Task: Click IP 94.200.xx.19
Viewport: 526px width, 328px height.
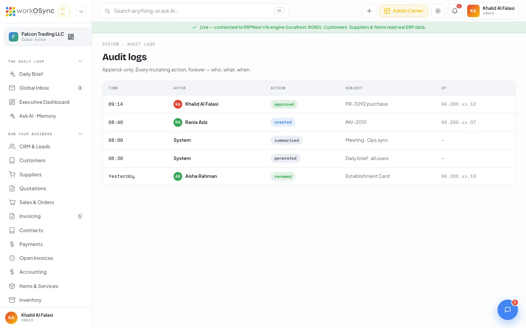Action: point(459,176)
